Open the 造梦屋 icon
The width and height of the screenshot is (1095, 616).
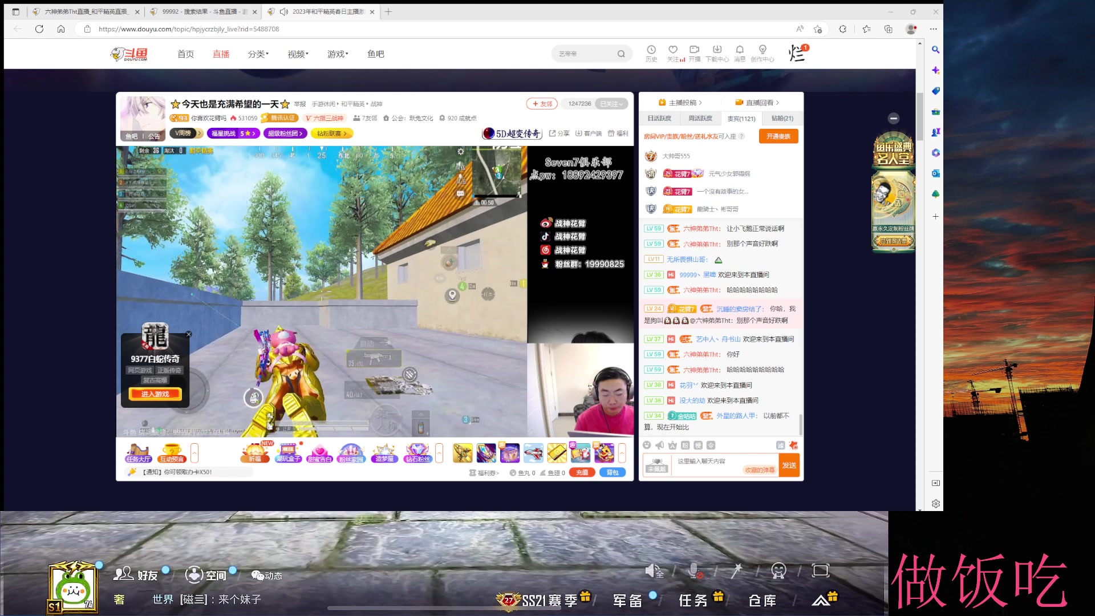coord(384,453)
